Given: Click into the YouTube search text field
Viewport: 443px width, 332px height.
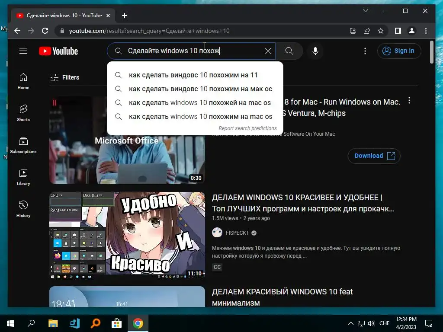Looking at the screenshot, I should (192, 51).
